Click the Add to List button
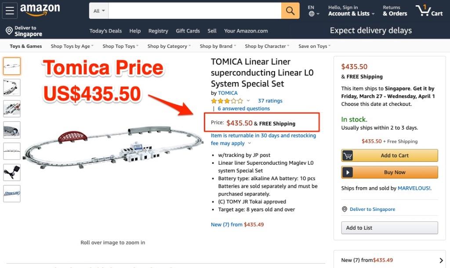This screenshot has height=268, width=450. (x=389, y=228)
